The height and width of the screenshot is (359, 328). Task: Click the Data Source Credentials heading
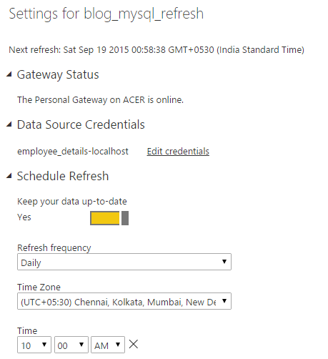click(81, 124)
